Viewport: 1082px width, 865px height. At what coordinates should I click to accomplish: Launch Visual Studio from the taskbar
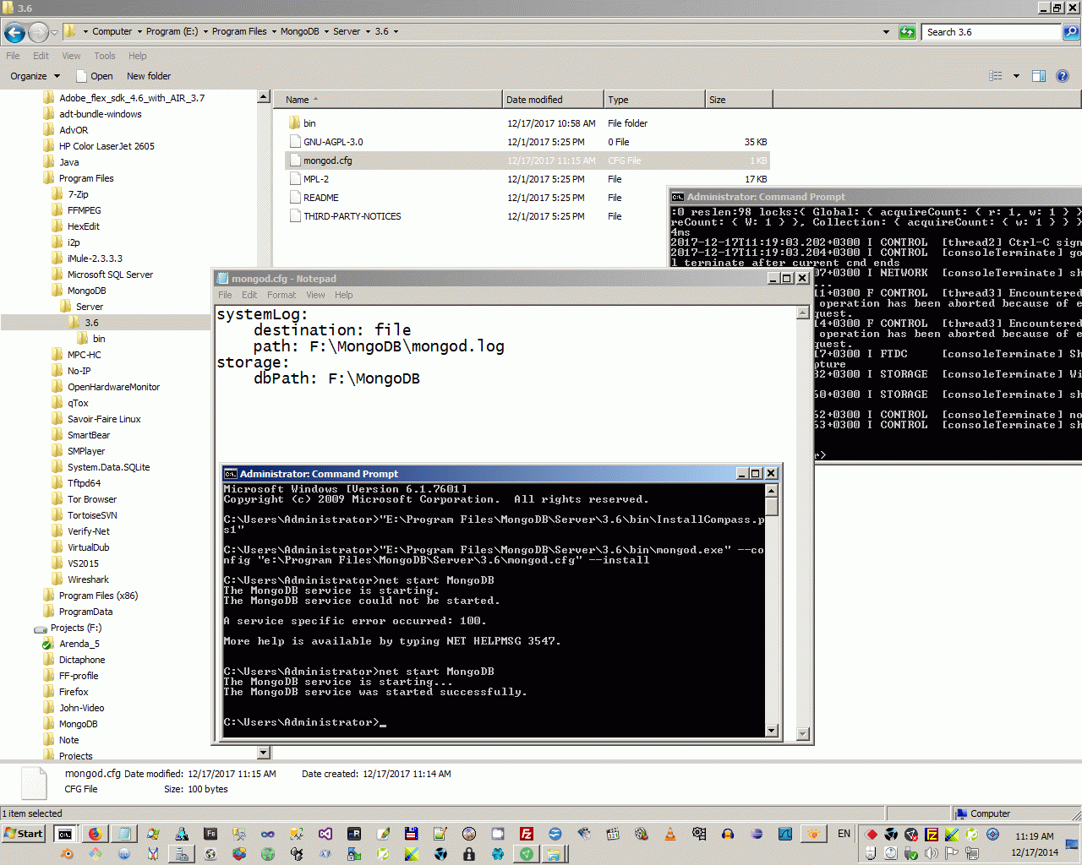tap(325, 834)
